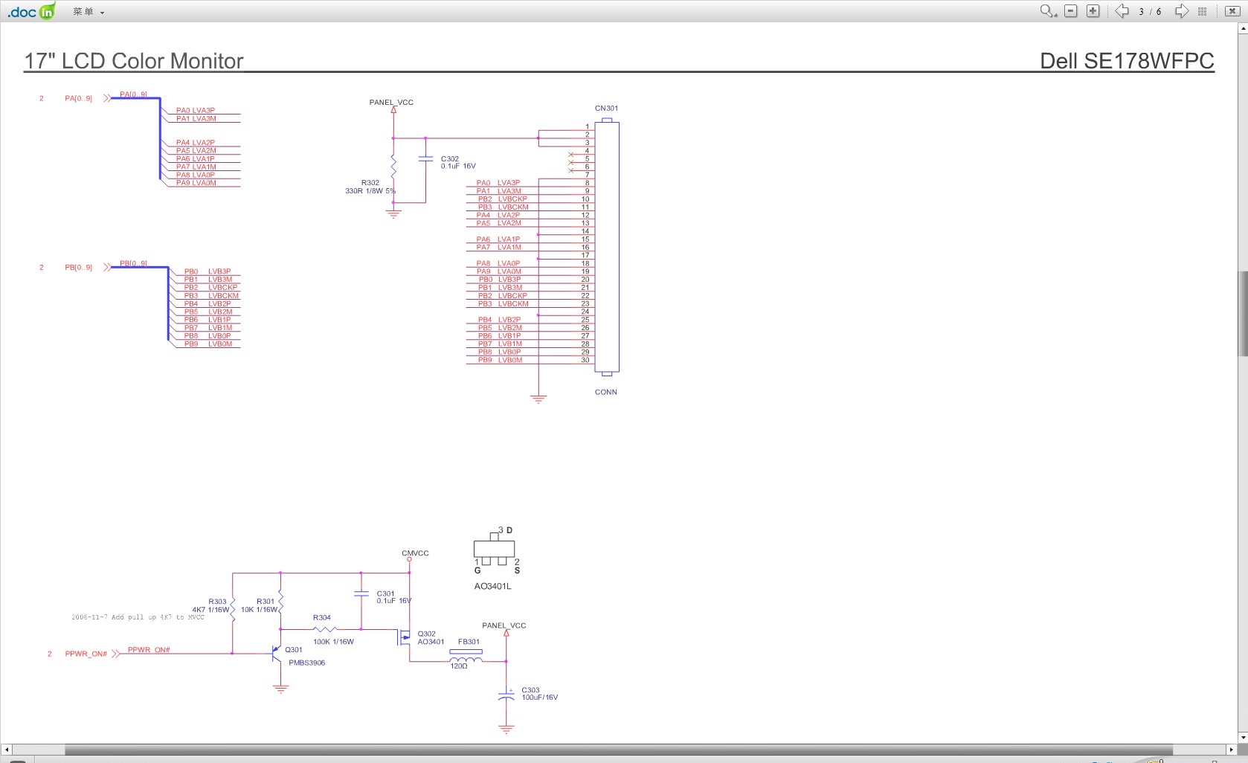
Task: Click the PA[0..9] port label
Action: pos(79,98)
